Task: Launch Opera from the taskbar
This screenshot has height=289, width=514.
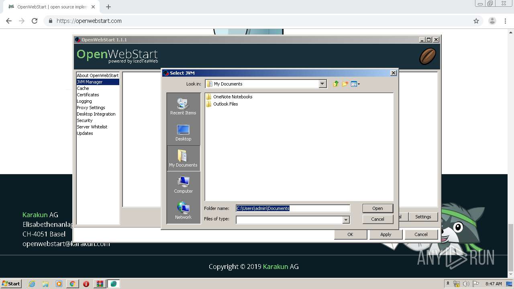Action: (x=86, y=284)
